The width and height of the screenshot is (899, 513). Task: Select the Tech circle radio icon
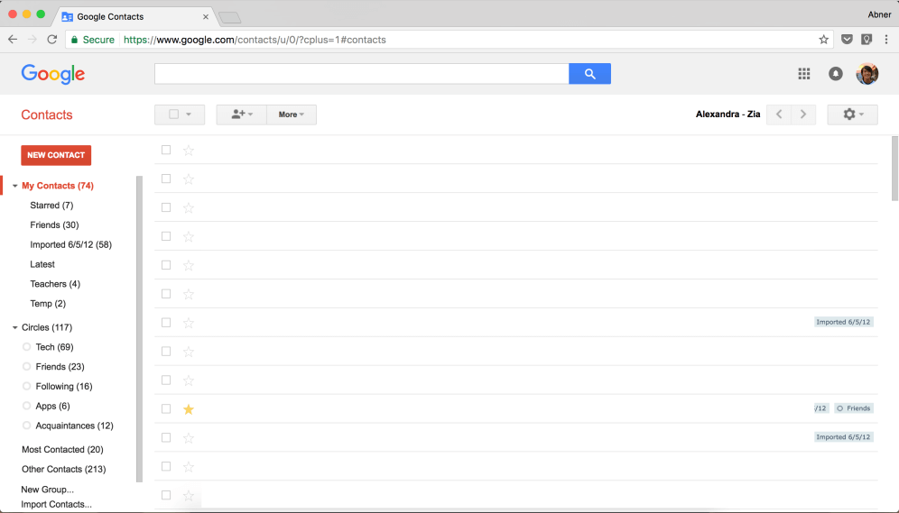tap(27, 347)
